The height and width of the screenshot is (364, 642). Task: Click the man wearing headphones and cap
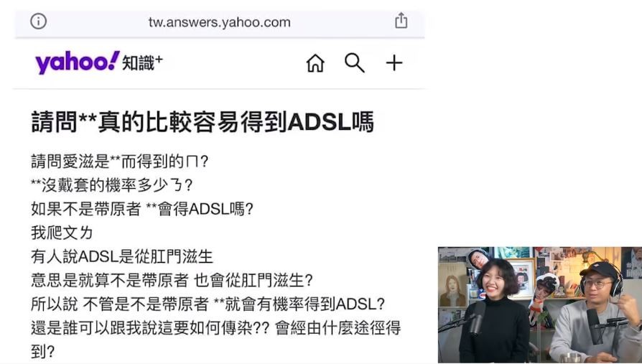597,313
